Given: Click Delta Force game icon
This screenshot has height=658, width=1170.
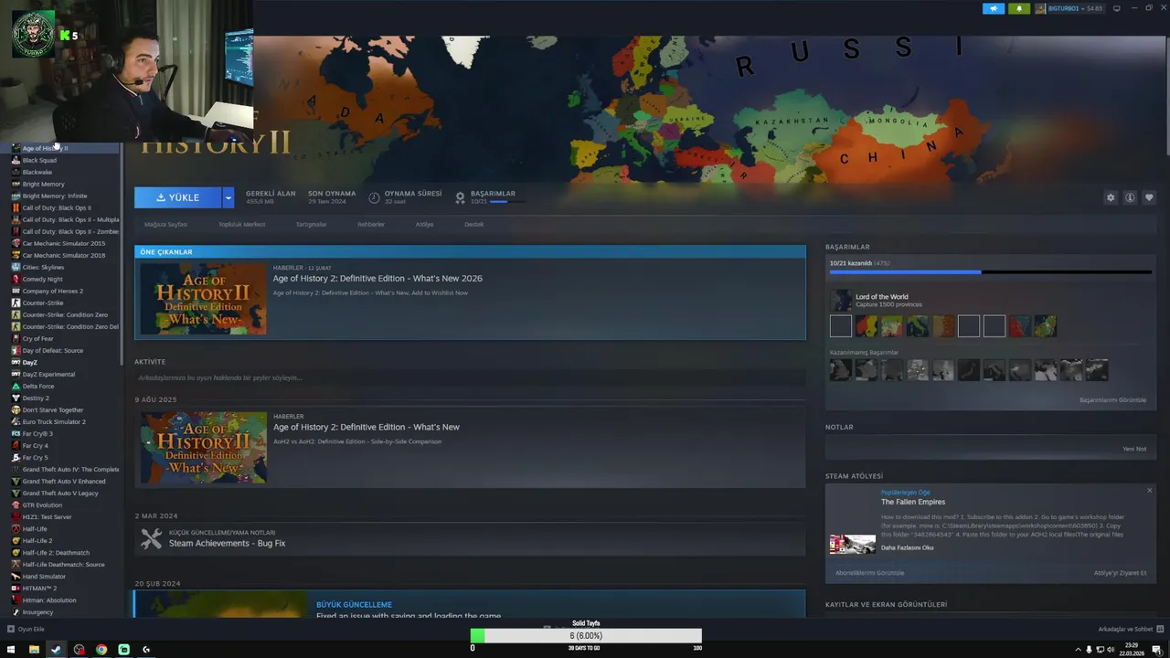Looking at the screenshot, I should pyautogui.click(x=16, y=386).
